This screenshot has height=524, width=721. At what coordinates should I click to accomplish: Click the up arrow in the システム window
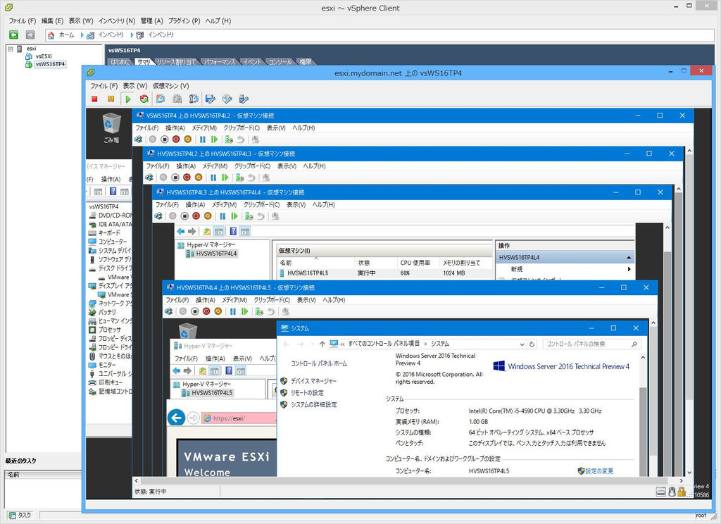pyautogui.click(x=322, y=344)
